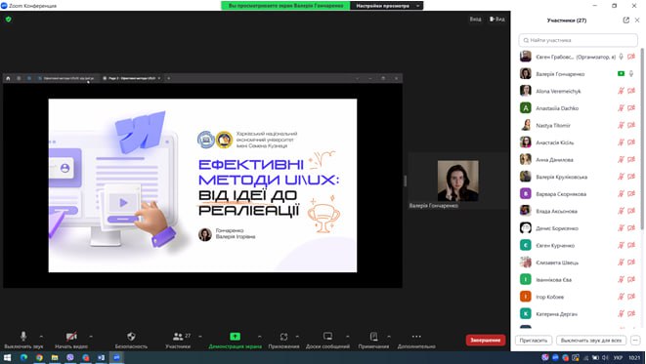Switch to the Page 2 tab in shared window
Image resolution: width=646 pixels, height=364 pixels.
pos(131,78)
